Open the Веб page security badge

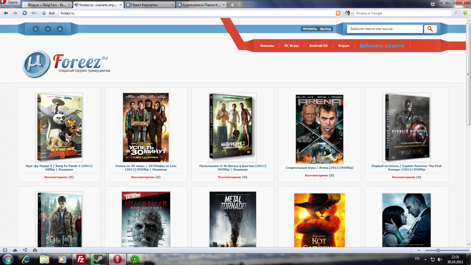(x=49, y=13)
